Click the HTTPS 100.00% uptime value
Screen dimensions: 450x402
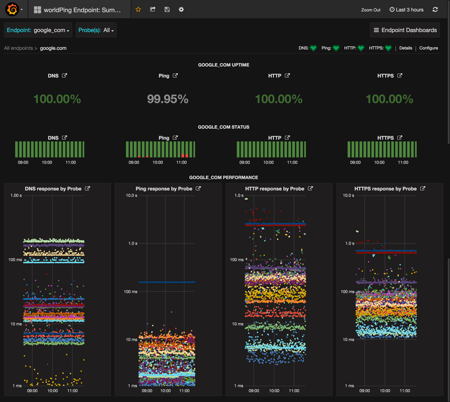click(x=389, y=100)
